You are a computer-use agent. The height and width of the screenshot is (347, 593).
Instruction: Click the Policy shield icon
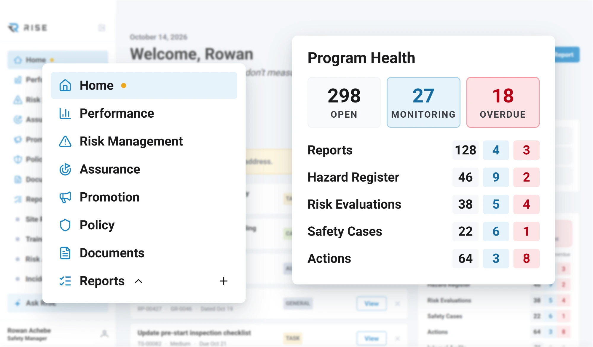tap(65, 225)
